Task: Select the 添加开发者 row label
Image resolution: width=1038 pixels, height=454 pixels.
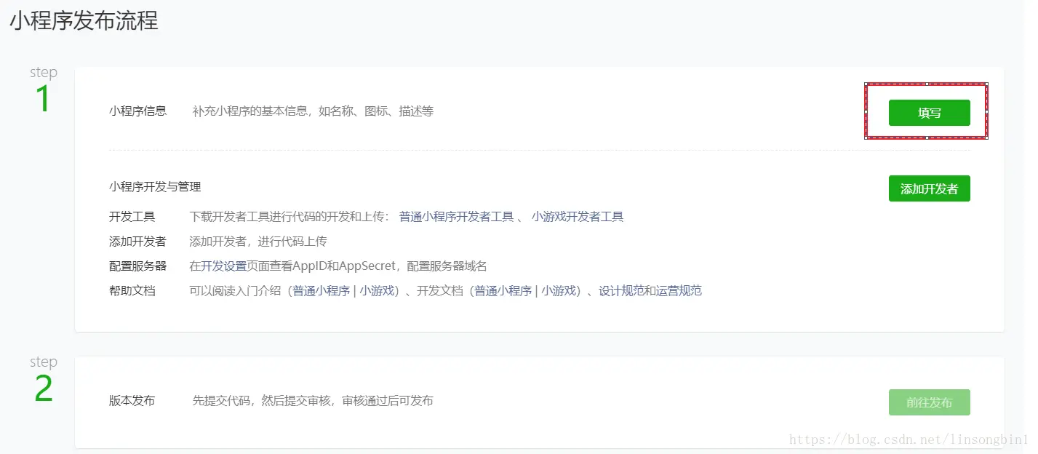Action: point(137,242)
